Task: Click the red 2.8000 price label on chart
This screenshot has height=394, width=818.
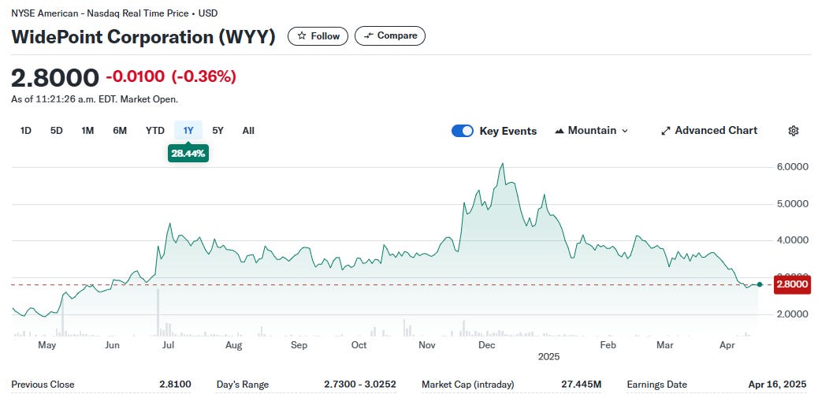Action: coord(792,284)
